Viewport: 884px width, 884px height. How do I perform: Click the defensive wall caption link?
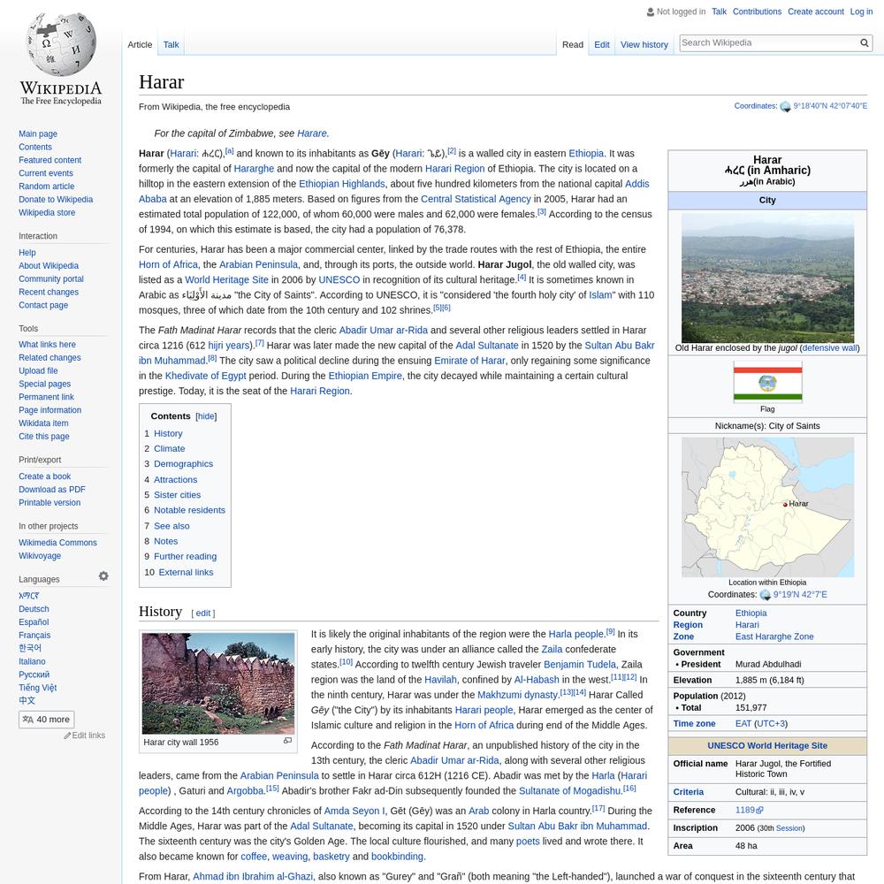pyautogui.click(x=830, y=348)
